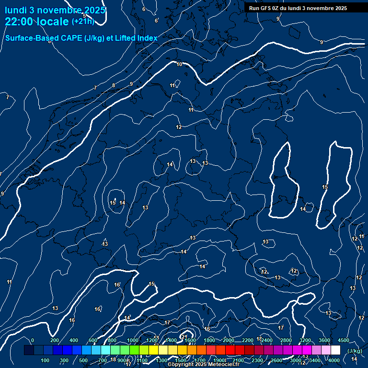This screenshot has height=368, width=368.
Task: Click the legend value '1000'
Action: tap(133, 340)
